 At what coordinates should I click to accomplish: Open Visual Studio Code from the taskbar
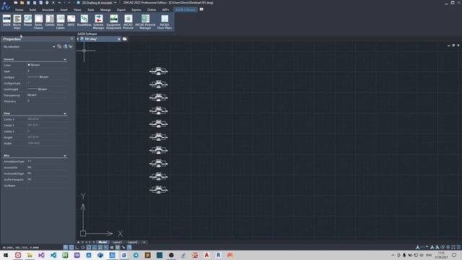53,255
